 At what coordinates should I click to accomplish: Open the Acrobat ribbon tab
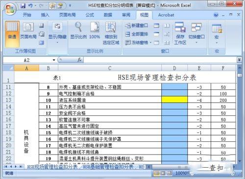pyautogui.click(x=166, y=15)
